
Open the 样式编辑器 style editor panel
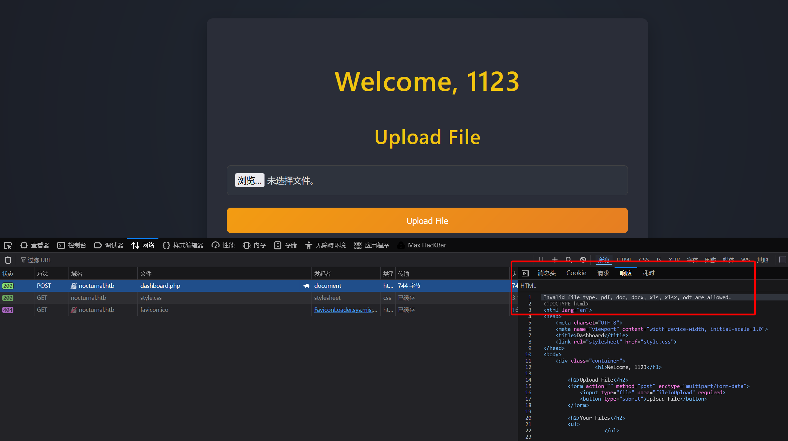(x=183, y=245)
